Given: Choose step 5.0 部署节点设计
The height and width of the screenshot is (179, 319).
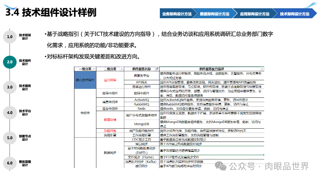Looking at the screenshot, I should point(10,138).
